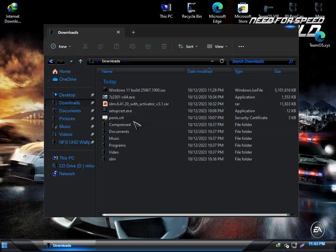Click the pen tray icon

302,245
